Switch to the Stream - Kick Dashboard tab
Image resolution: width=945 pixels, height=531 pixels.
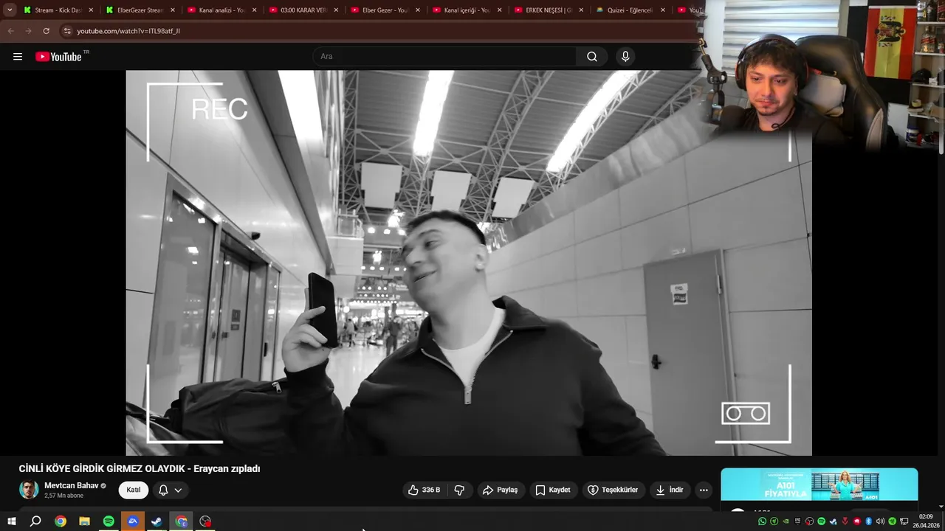58,10
